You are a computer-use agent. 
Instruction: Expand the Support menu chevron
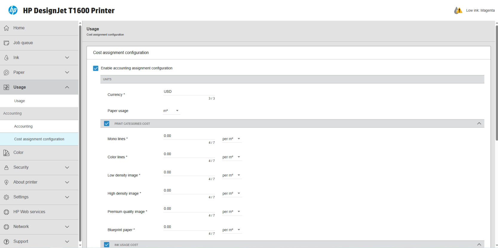(67, 241)
